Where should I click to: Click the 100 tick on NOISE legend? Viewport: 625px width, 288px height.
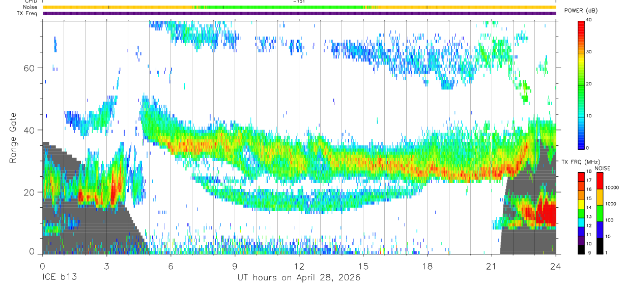coord(609,220)
